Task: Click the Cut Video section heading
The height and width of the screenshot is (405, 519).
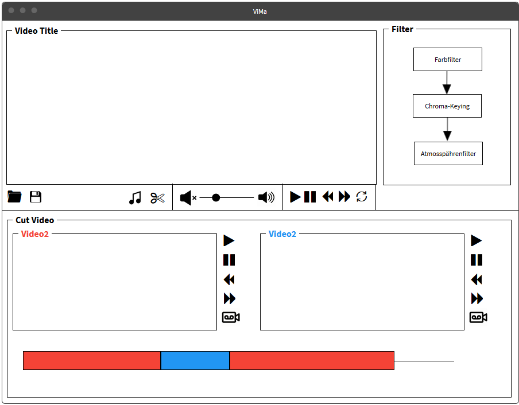Action: coord(35,220)
